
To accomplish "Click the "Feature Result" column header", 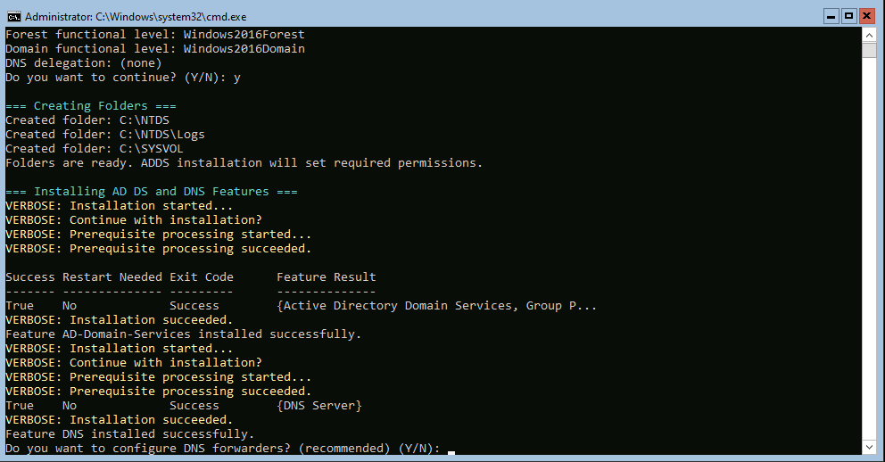I will (326, 277).
